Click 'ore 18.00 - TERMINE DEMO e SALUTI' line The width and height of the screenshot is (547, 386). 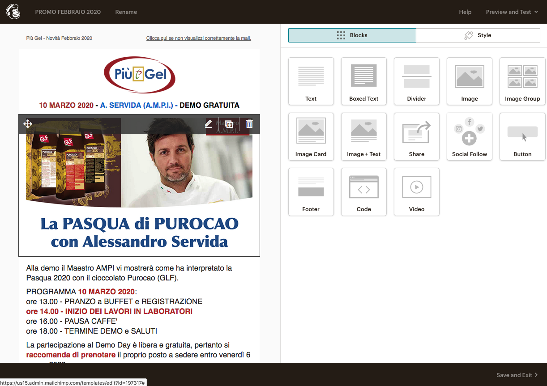click(92, 331)
